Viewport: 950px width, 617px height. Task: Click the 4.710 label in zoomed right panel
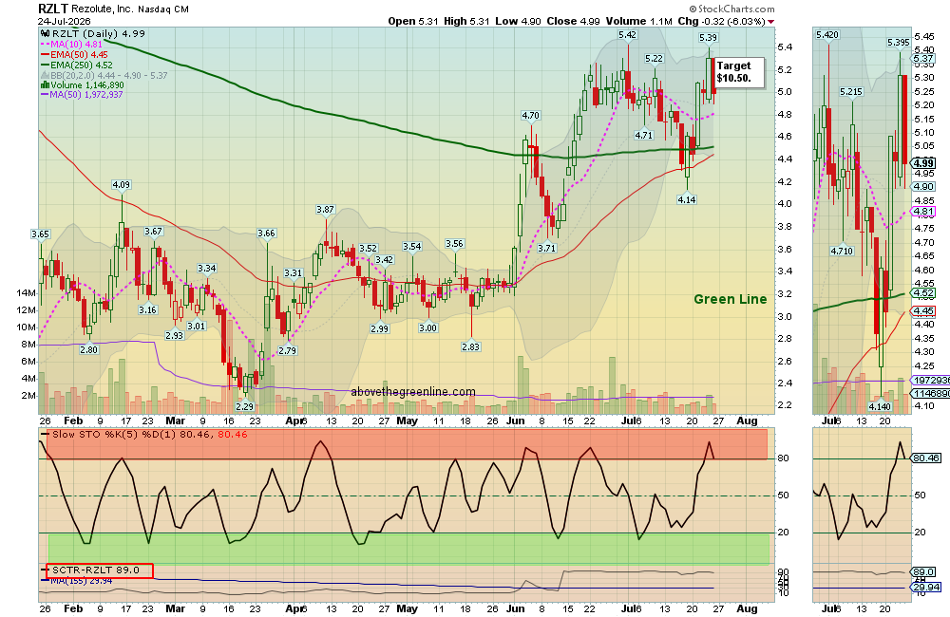point(842,251)
